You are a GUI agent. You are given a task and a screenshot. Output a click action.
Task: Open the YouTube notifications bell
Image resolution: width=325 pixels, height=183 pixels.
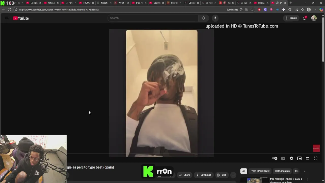(304, 18)
